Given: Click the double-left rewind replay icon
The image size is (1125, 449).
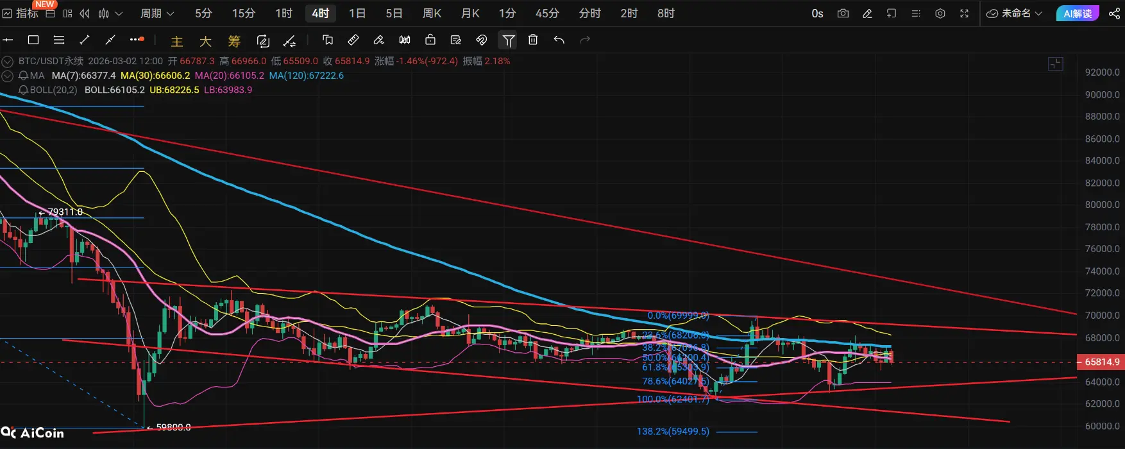Looking at the screenshot, I should [x=85, y=13].
